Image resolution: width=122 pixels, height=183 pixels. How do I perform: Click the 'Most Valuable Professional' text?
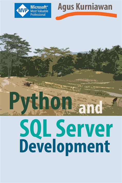[39, 13]
